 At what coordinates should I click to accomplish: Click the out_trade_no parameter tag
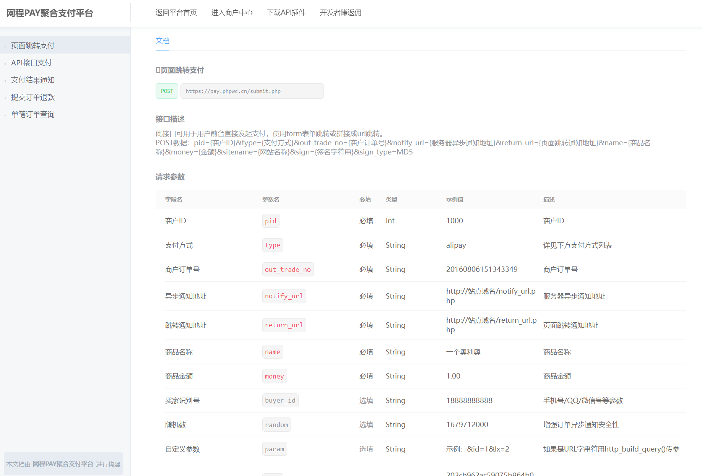[288, 270]
